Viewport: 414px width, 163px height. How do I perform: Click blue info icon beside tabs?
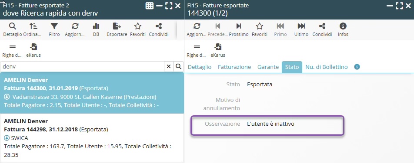point(357,67)
